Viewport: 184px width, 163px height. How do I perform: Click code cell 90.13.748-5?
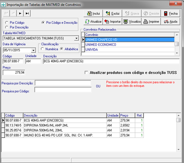click(14, 125)
